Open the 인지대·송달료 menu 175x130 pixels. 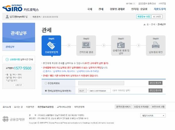click(139, 9)
